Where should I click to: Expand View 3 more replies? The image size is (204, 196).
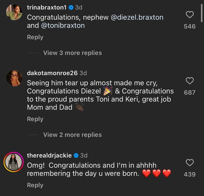click(x=72, y=53)
